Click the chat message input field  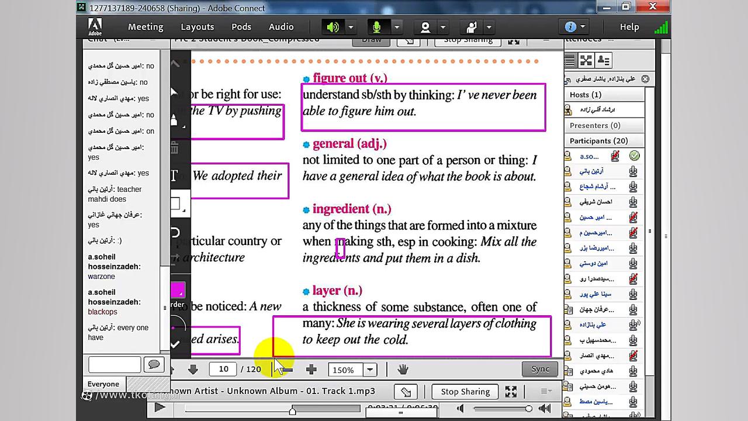click(115, 365)
